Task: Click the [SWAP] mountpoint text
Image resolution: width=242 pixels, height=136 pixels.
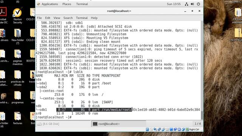Action: (107, 102)
